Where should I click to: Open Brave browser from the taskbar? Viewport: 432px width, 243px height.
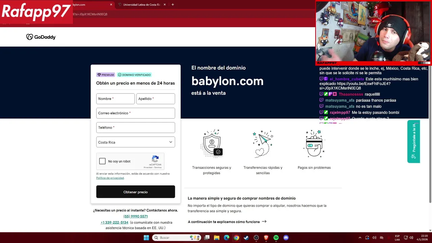(x=266, y=238)
